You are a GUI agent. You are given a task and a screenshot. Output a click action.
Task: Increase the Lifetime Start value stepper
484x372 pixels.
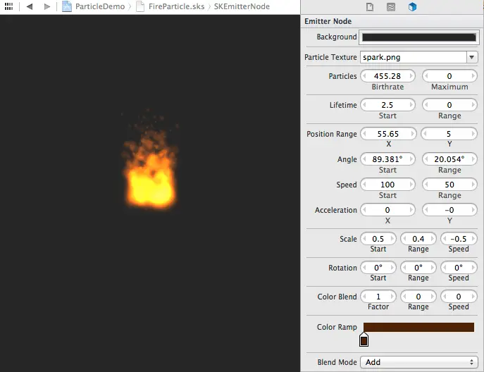coord(411,105)
